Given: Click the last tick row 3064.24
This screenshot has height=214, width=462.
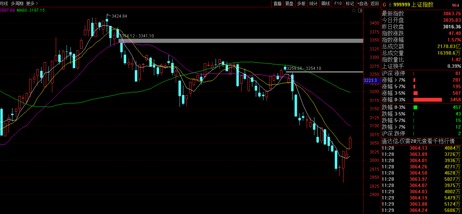Looking at the screenshot, I should (421, 210).
